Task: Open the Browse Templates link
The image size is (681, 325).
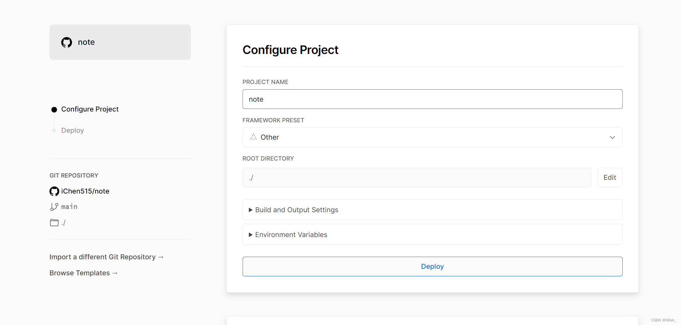Action: 83,273
